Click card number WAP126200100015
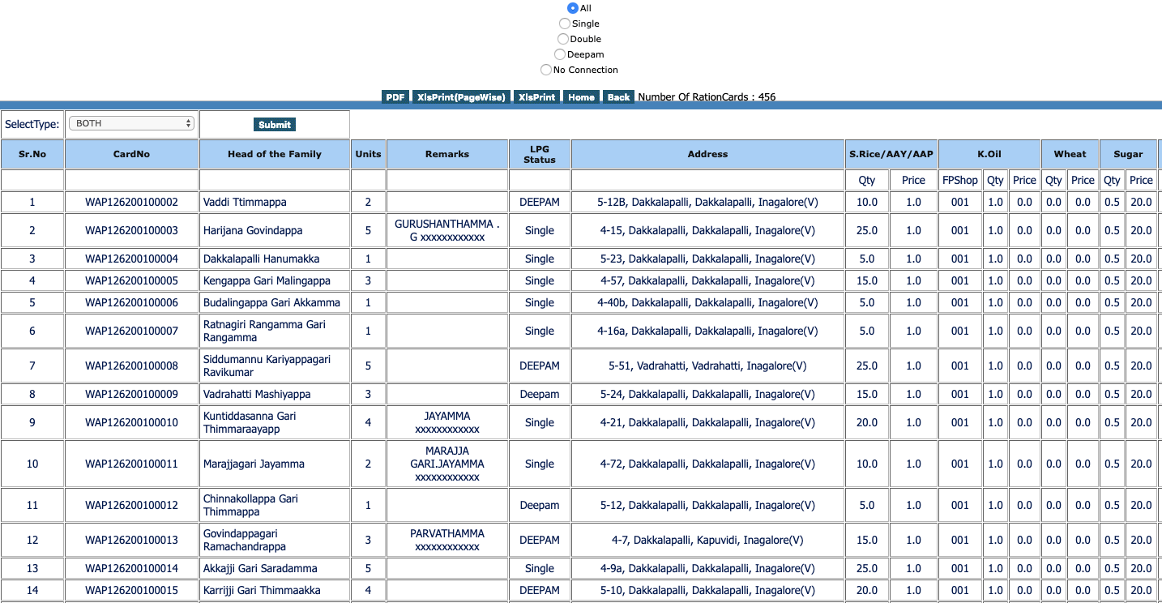1162x603 pixels. click(x=132, y=590)
